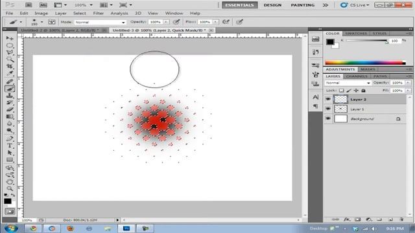
Task: Add a layer style with fx icon
Action: point(346,219)
